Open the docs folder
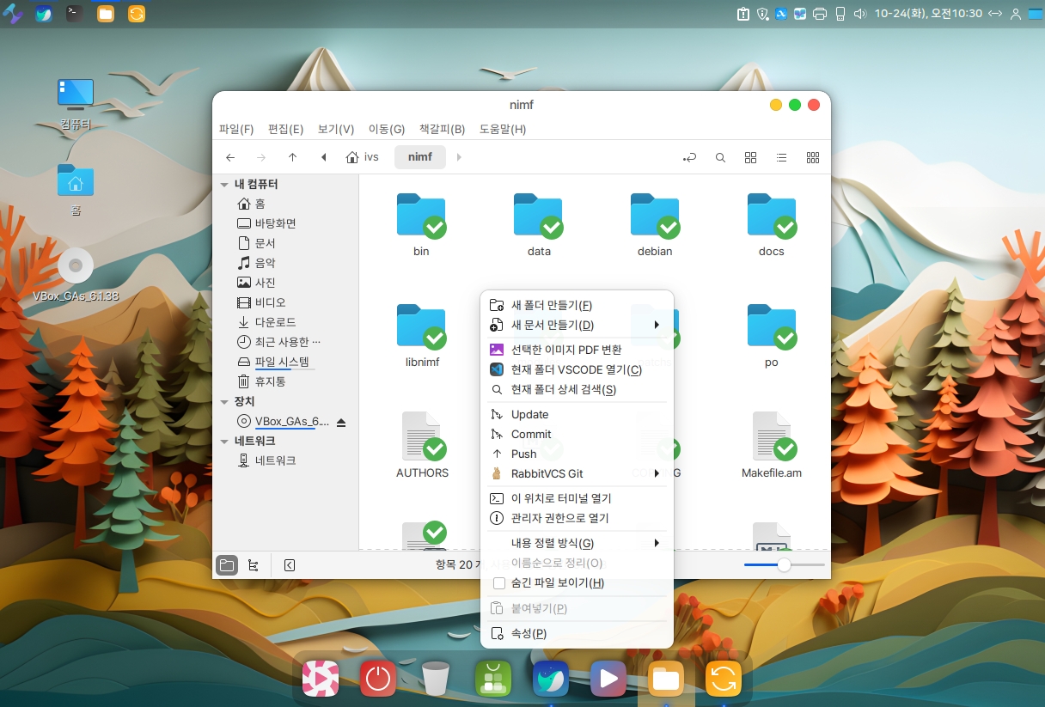Screen dimensions: 1045x707 [x=771, y=223]
